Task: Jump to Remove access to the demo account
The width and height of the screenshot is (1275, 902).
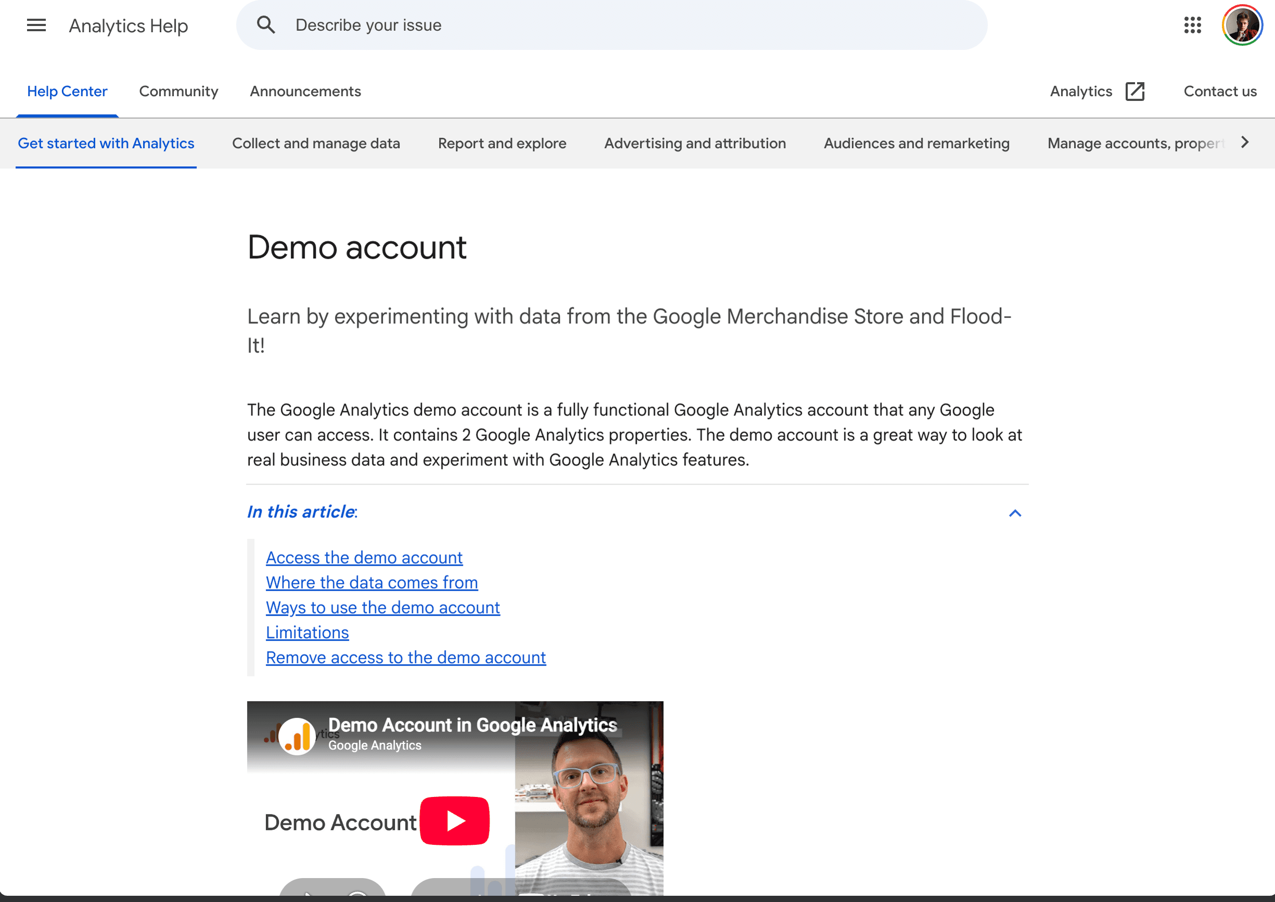Action: 406,657
